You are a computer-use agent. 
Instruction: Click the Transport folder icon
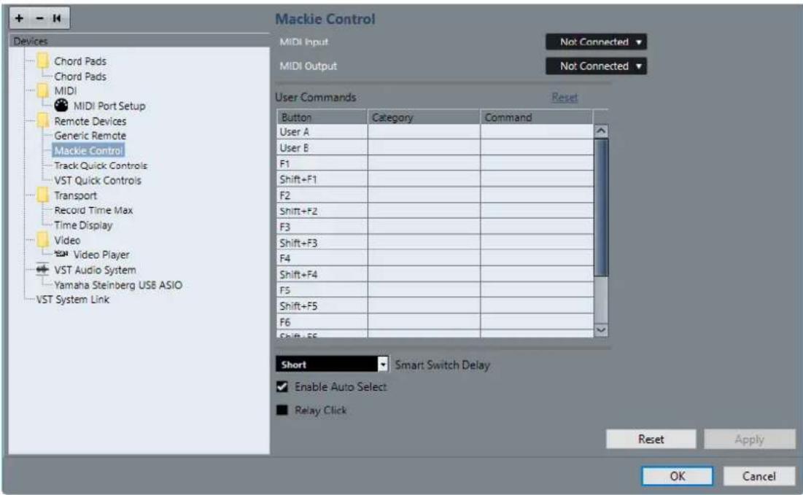[x=43, y=195]
